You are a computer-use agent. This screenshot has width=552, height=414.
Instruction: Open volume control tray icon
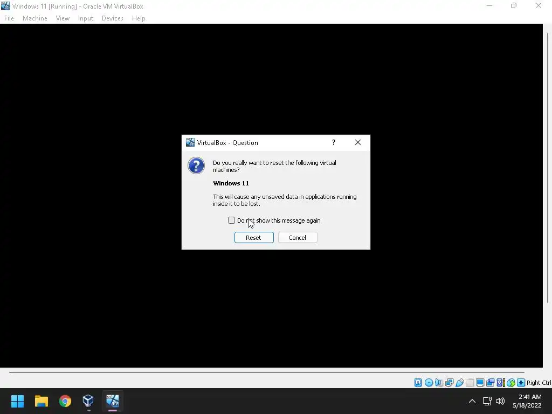coord(500,401)
